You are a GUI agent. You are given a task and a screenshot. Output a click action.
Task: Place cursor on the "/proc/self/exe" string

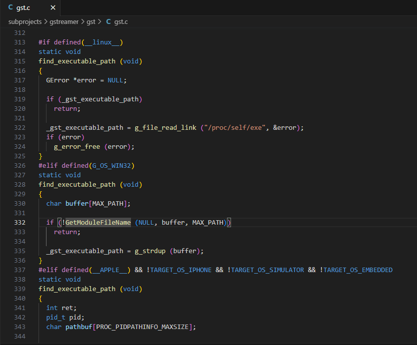[234, 128]
